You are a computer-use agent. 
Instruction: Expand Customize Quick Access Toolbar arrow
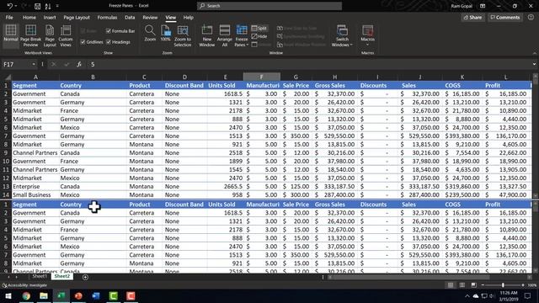pyautogui.click(x=57, y=6)
